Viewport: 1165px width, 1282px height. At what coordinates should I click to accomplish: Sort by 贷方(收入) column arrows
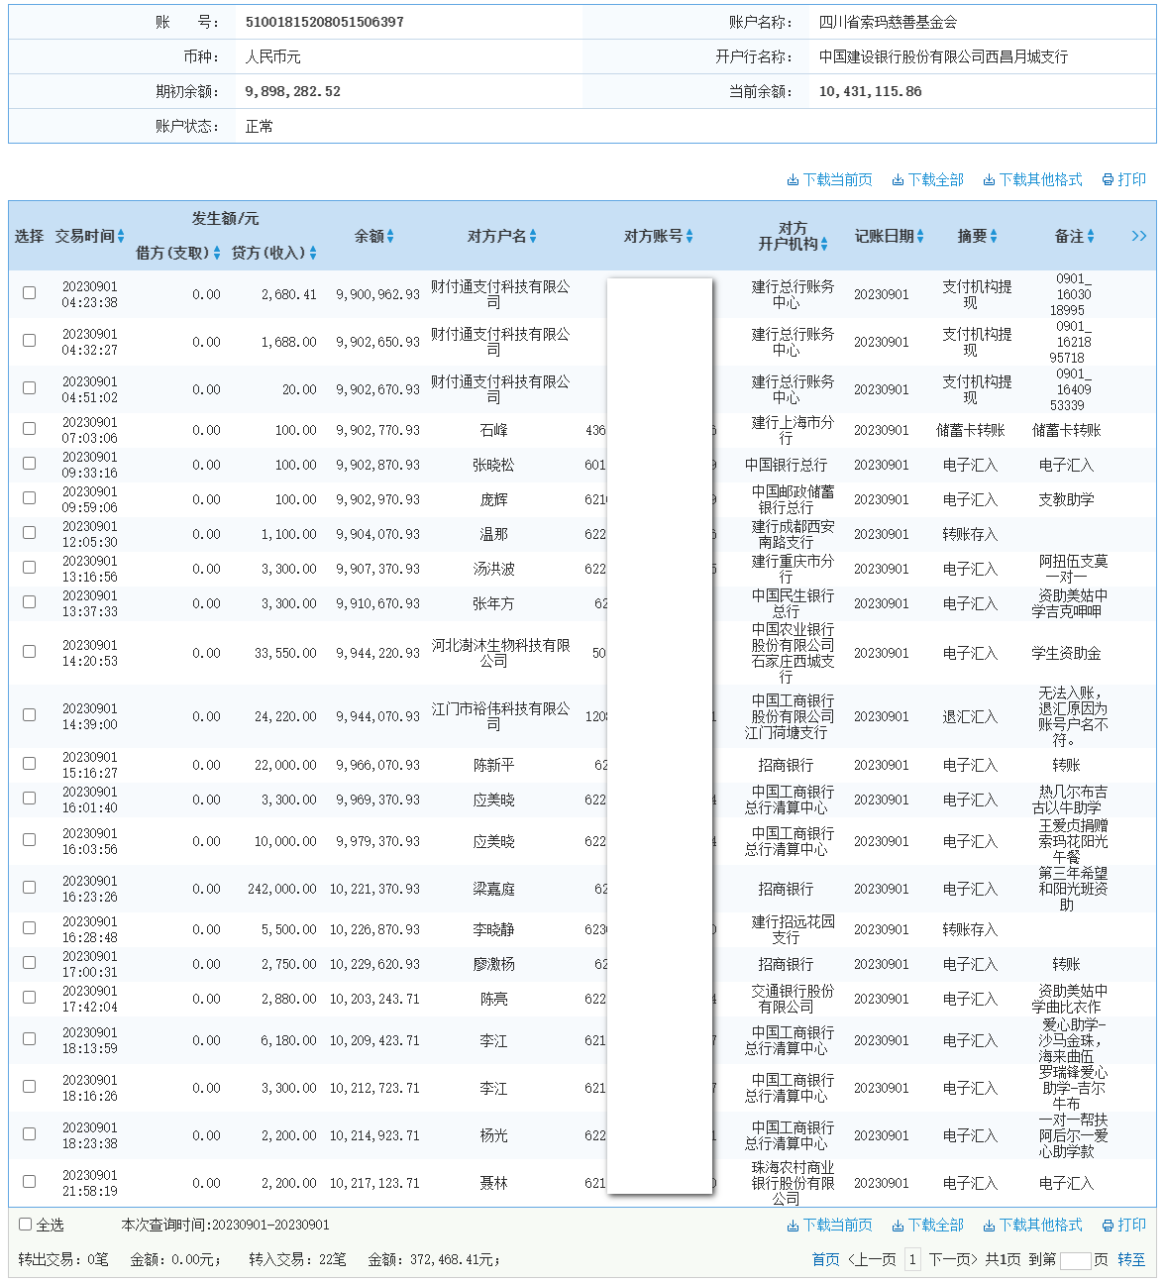pyautogui.click(x=313, y=253)
